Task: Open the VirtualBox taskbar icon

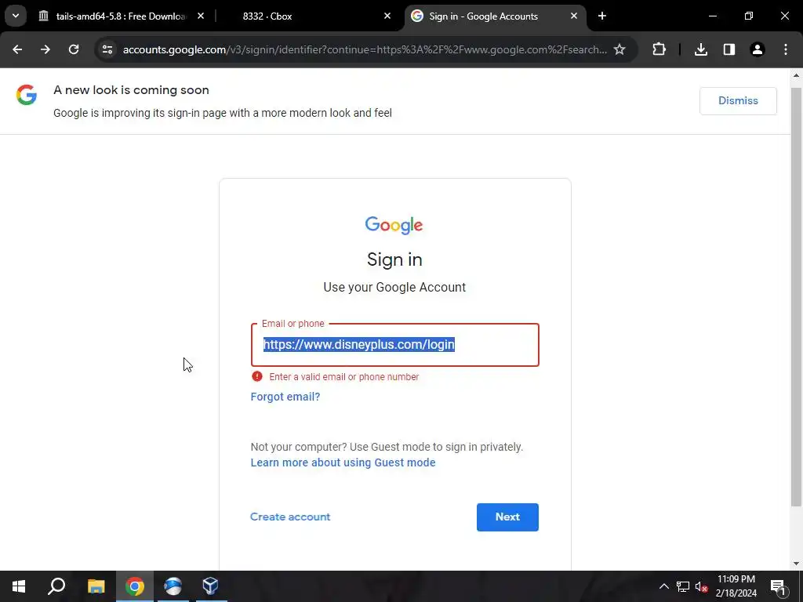Action: 211,586
